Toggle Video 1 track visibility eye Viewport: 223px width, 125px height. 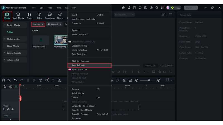(x=13, y=109)
